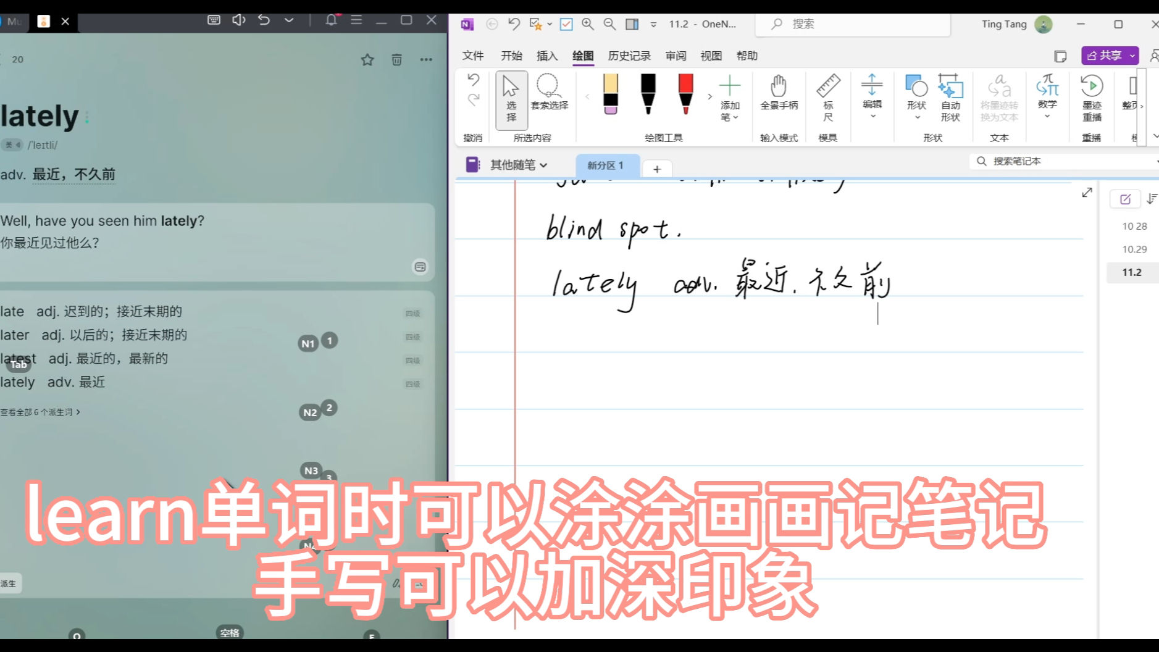Select the yellow highlighter pen
Screen dimensions: 1159x652
click(x=611, y=94)
